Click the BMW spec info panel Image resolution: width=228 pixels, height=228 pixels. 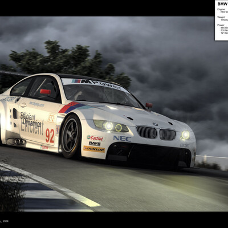pyautogui.click(x=221, y=20)
